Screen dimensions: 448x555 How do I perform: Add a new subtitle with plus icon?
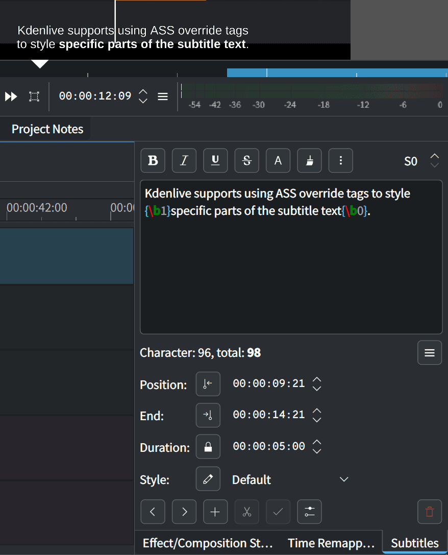point(215,512)
